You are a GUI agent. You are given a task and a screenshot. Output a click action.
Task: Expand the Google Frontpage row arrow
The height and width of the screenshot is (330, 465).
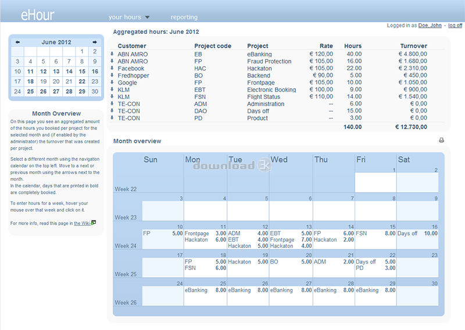point(112,82)
